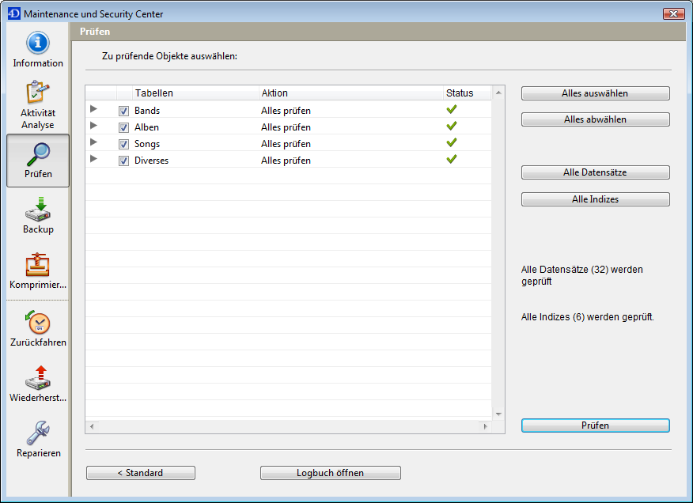Select the Bands table name

click(147, 111)
